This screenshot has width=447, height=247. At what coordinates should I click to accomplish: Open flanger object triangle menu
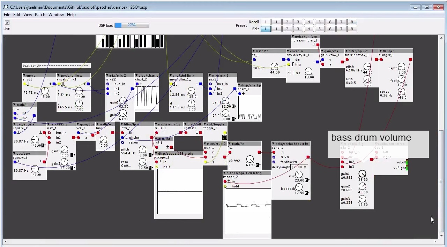tap(381, 51)
